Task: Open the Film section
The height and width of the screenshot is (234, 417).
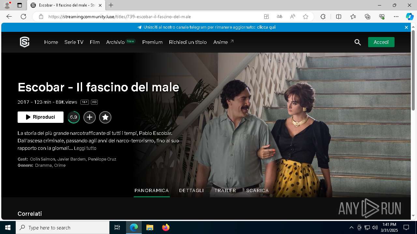Action: 95,42
